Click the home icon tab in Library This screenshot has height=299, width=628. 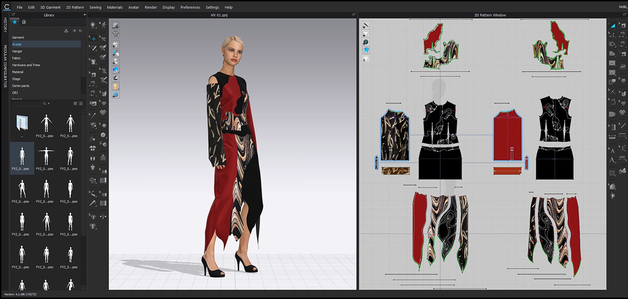pos(24,22)
